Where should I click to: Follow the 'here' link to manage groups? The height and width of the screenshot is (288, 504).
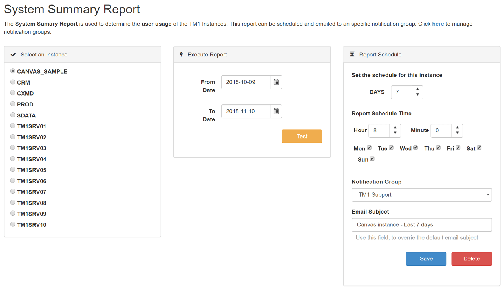(x=438, y=24)
